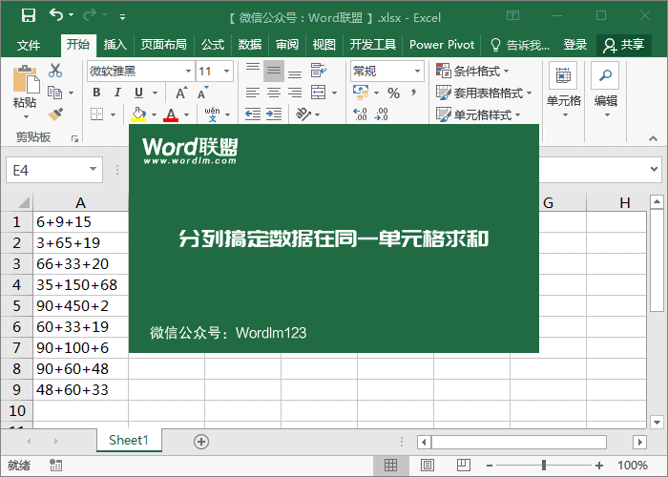
Task: Click the macro record icon in status bar
Action: click(x=55, y=466)
